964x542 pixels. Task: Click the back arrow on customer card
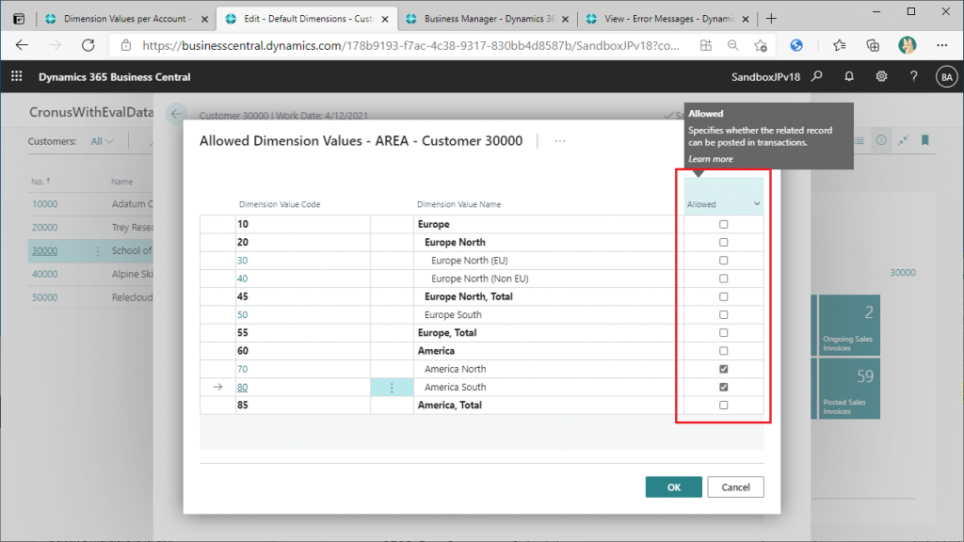(x=176, y=114)
